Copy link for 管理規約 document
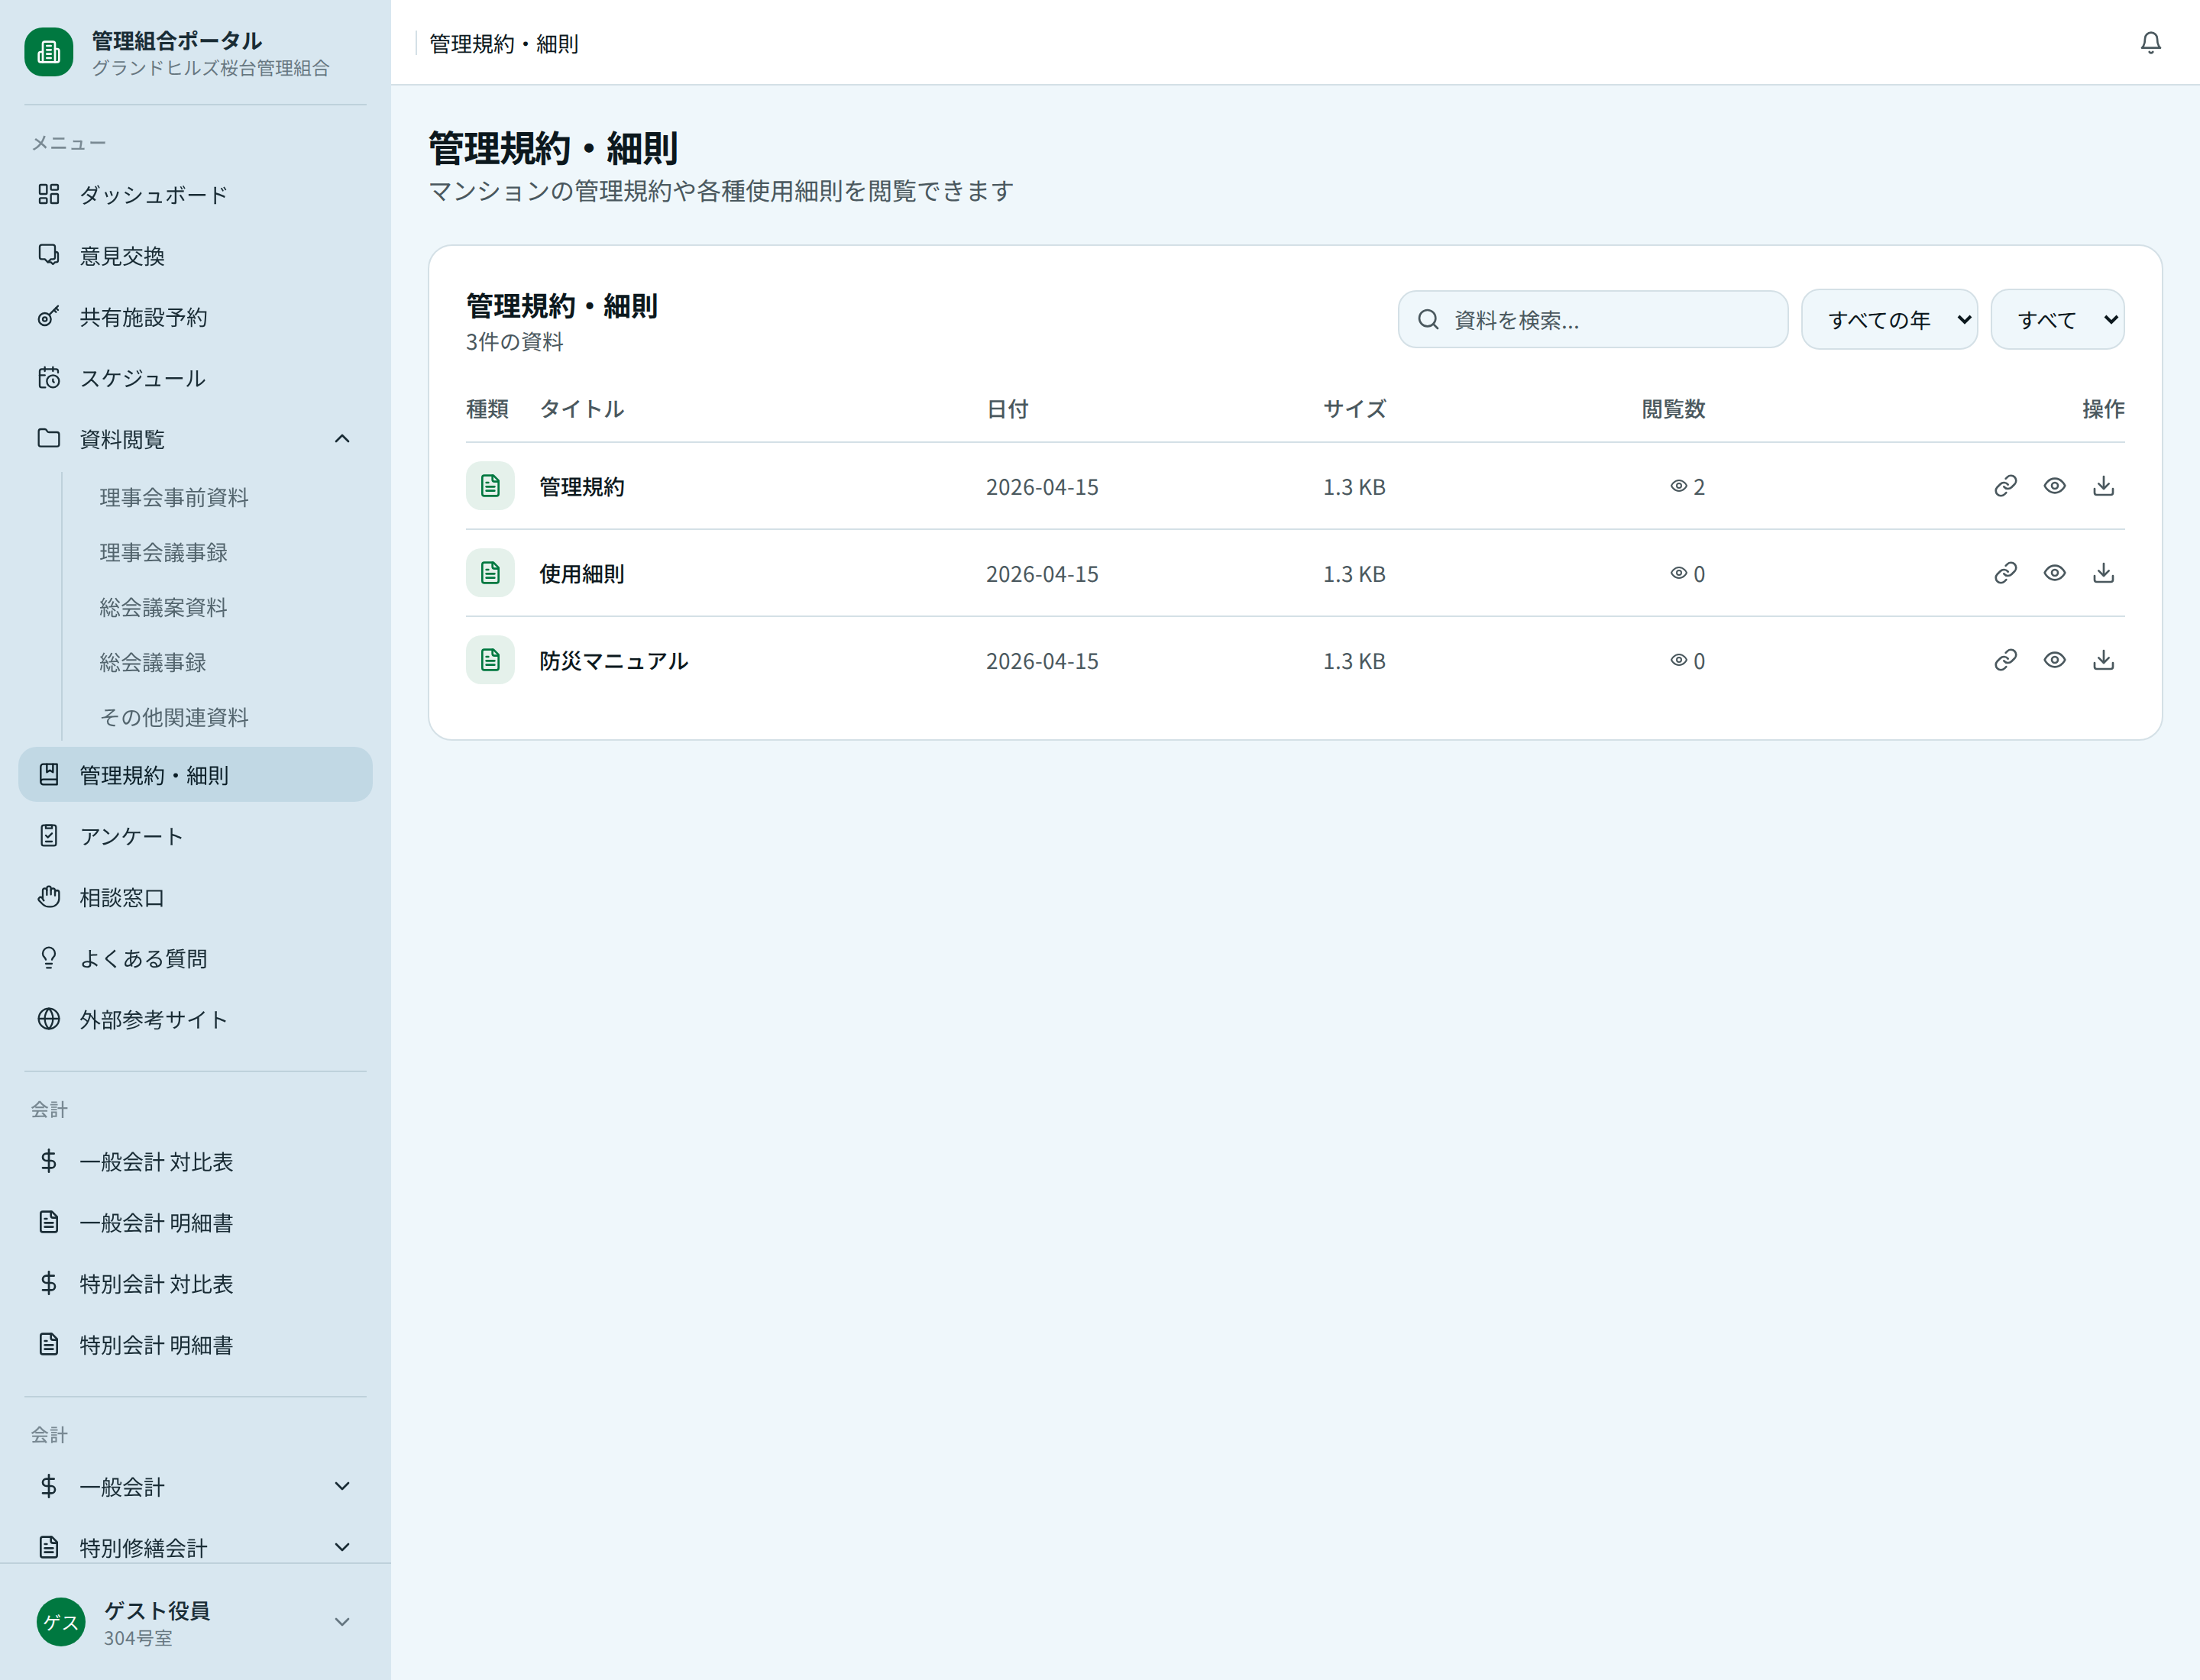 click(x=2005, y=486)
